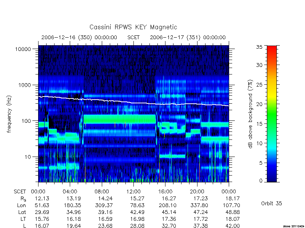Select the L value 23.68
Image resolution: width=305 pixels, height=228 pixels.
(106, 226)
